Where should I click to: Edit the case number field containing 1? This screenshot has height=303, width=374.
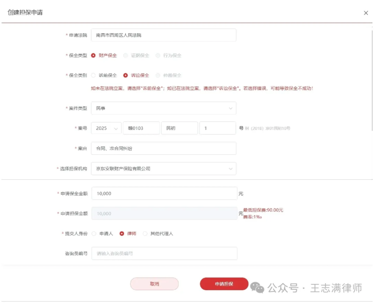point(217,128)
